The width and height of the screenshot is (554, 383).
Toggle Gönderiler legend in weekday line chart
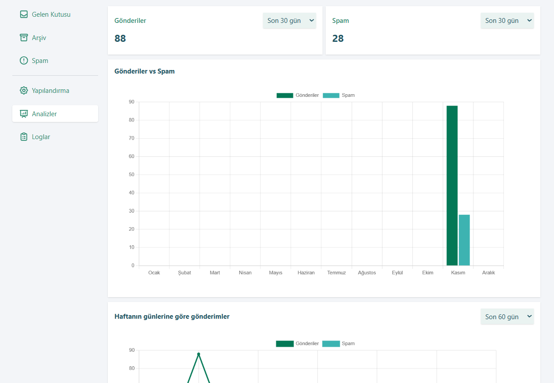tap(297, 343)
